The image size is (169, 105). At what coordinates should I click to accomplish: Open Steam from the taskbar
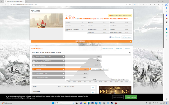pyautogui.click(x=112, y=103)
